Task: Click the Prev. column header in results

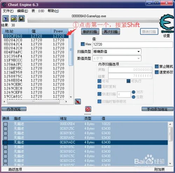Action: point(60,31)
